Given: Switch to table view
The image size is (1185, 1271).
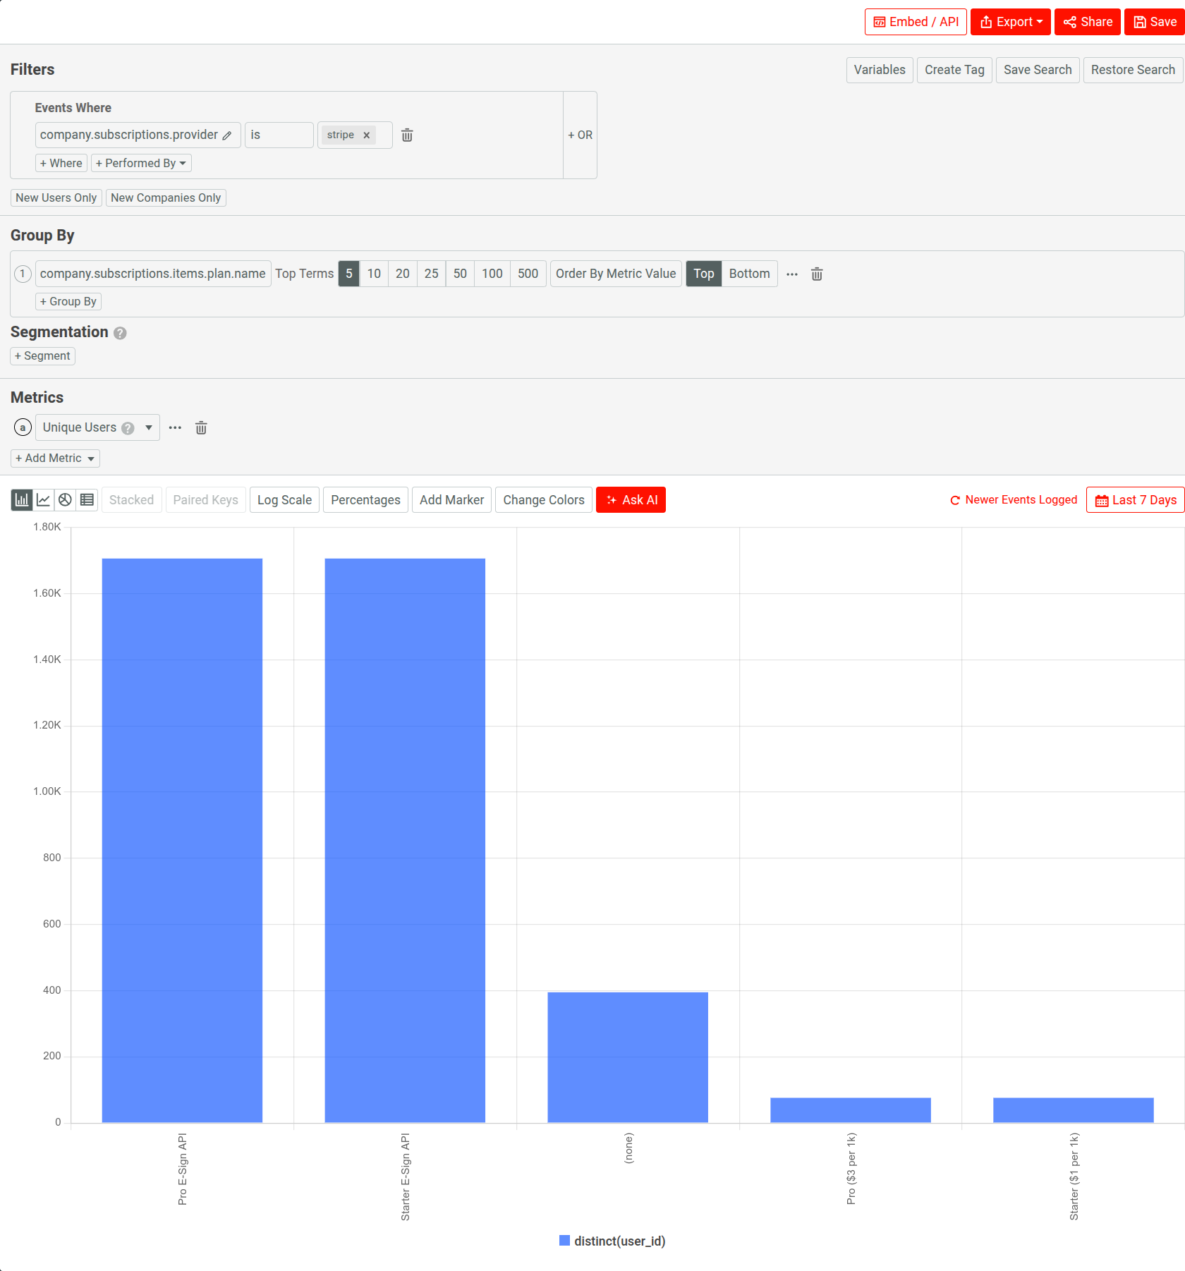Looking at the screenshot, I should 86,499.
